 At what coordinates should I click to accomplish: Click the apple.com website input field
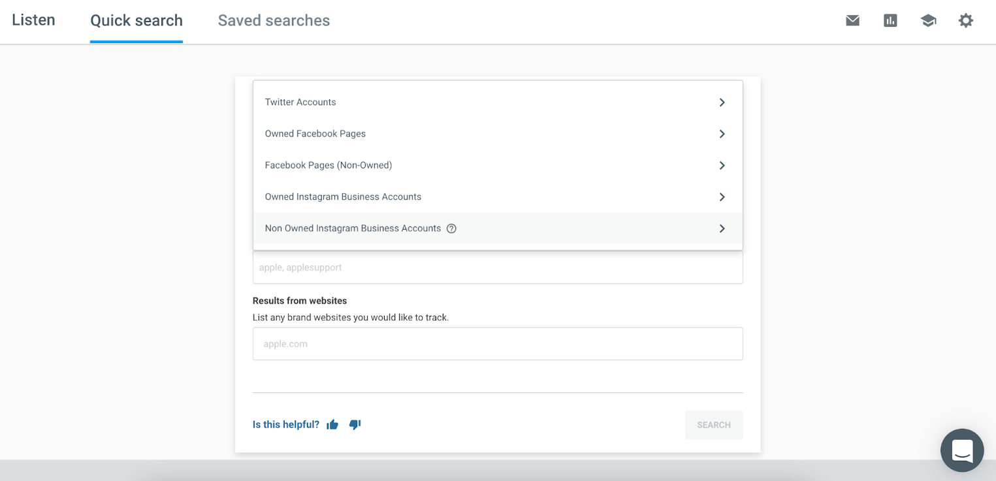pos(498,344)
